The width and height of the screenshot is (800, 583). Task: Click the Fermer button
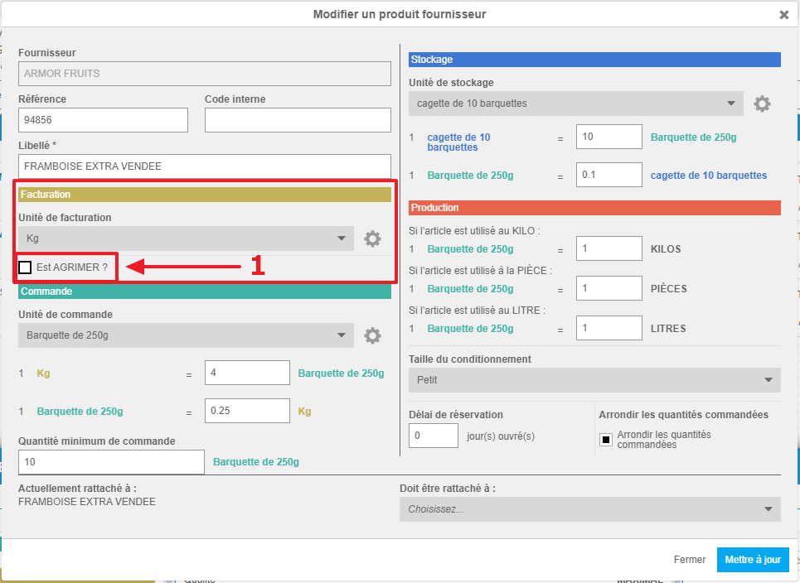[x=689, y=560]
